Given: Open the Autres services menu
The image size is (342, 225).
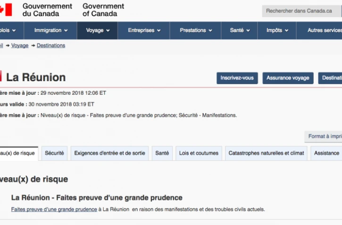Looking at the screenshot, I should pos(319,30).
